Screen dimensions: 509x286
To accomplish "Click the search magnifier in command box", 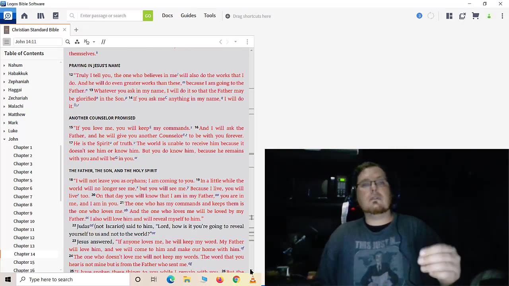I will pos(72,15).
